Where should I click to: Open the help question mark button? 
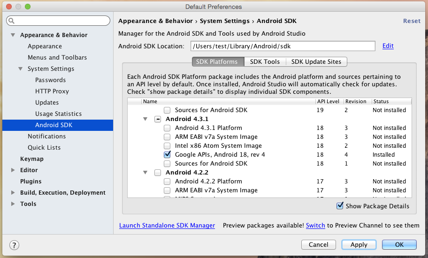click(x=14, y=245)
